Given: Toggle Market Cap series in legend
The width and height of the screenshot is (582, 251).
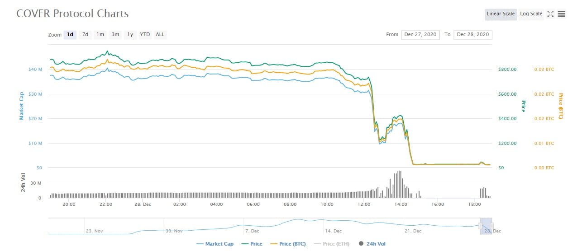Looking at the screenshot, I should pyautogui.click(x=215, y=244).
